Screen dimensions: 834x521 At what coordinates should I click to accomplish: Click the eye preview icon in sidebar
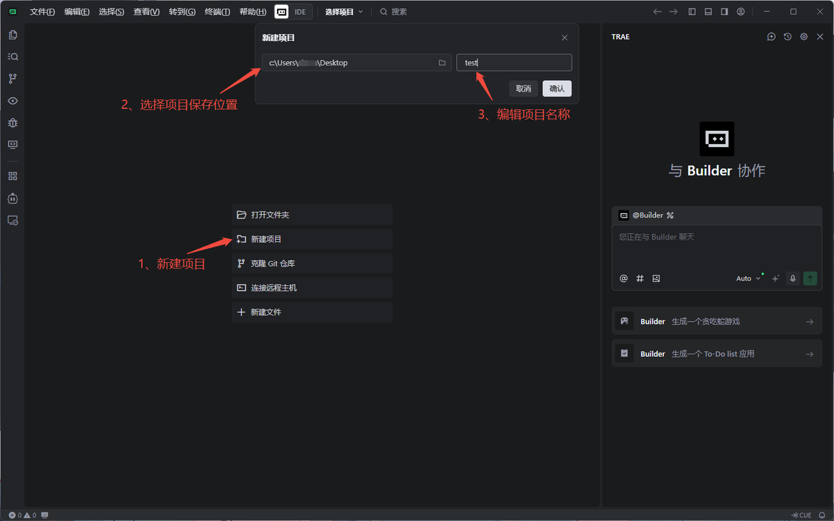pos(12,101)
